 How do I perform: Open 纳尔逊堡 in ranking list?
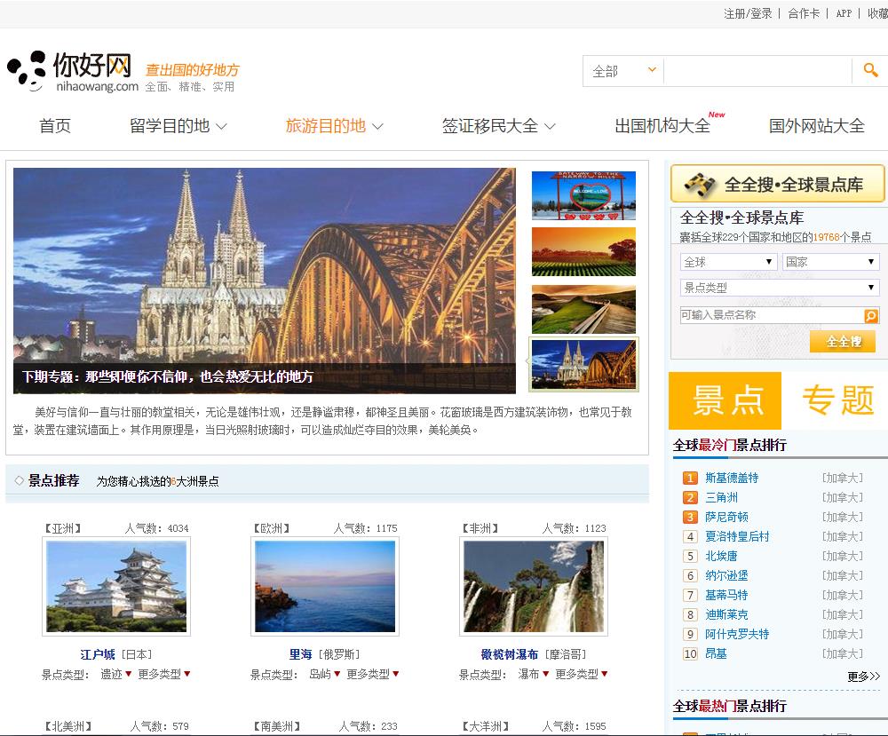(x=726, y=575)
